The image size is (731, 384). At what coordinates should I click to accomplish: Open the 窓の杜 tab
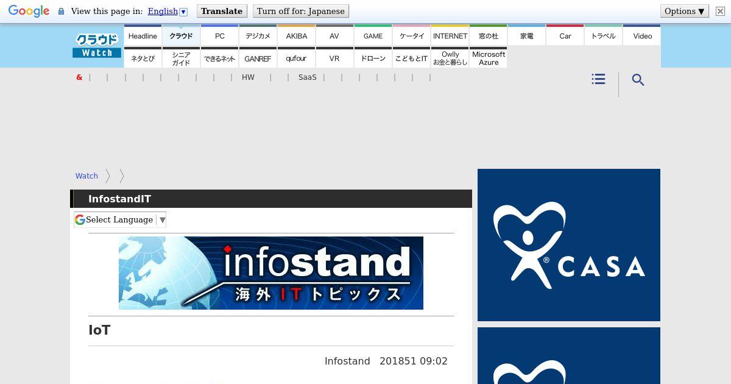coord(489,35)
